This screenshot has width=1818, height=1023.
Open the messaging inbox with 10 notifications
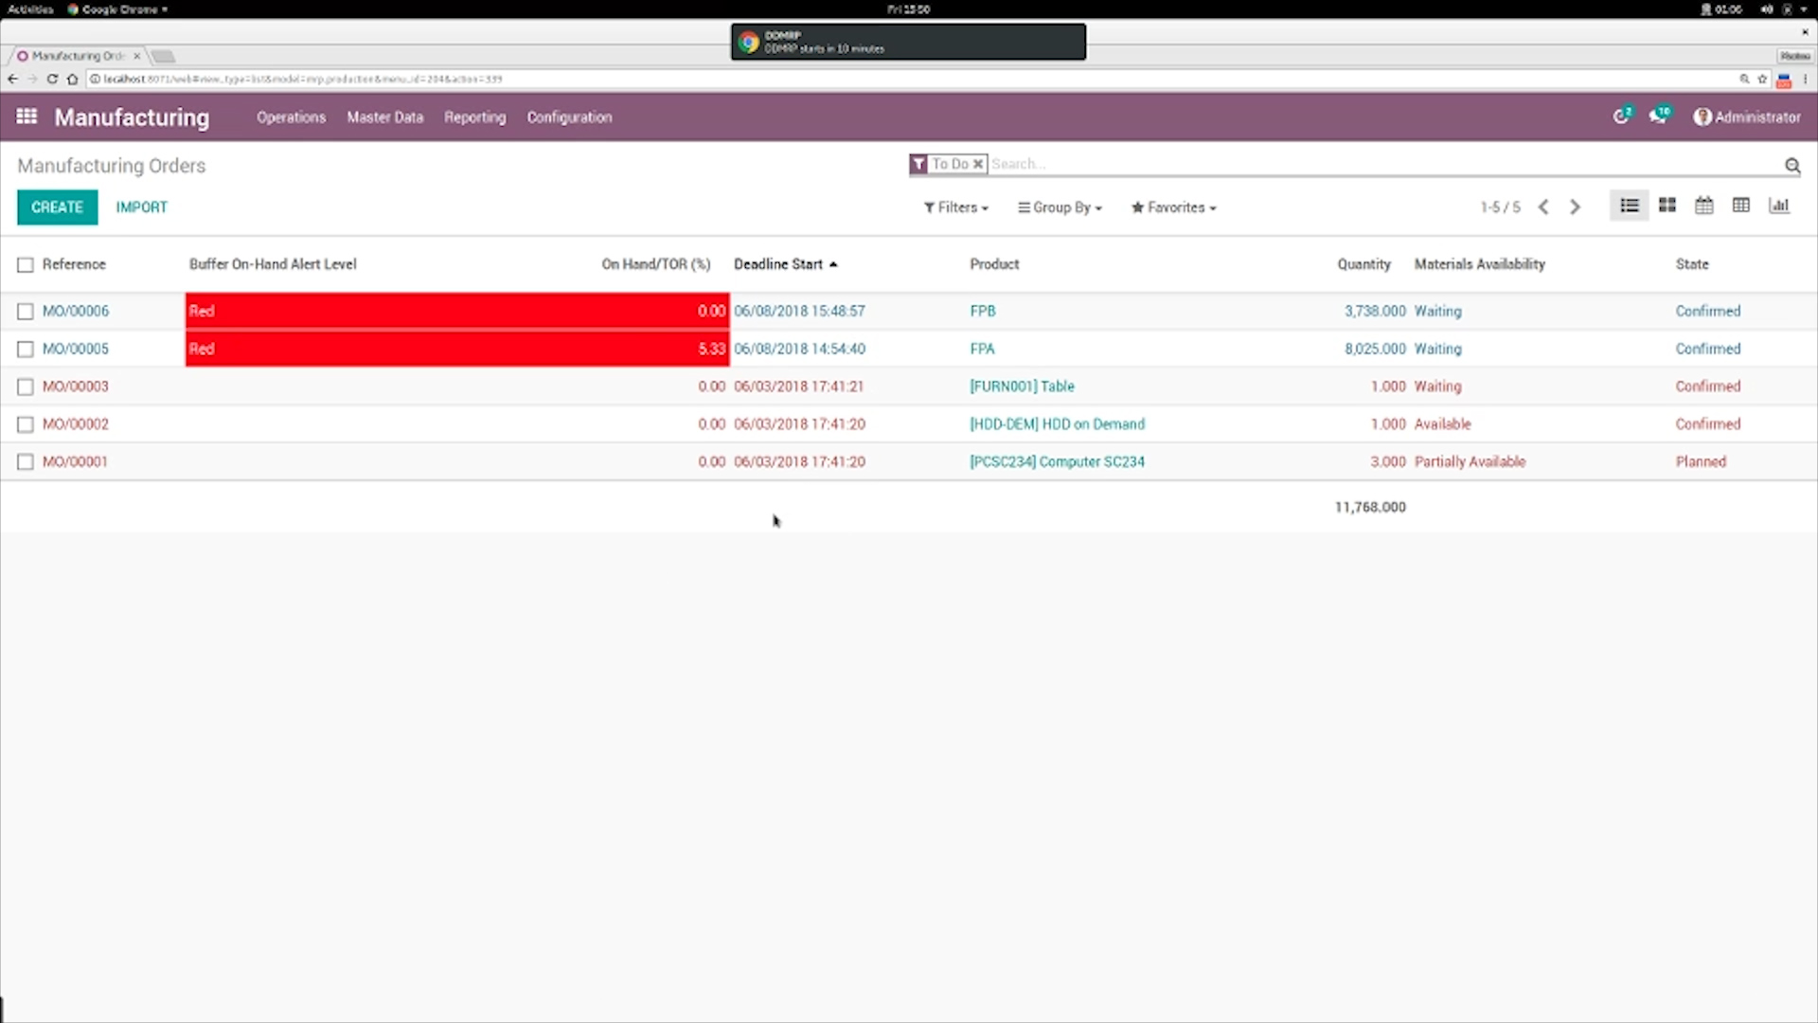pos(1658,115)
